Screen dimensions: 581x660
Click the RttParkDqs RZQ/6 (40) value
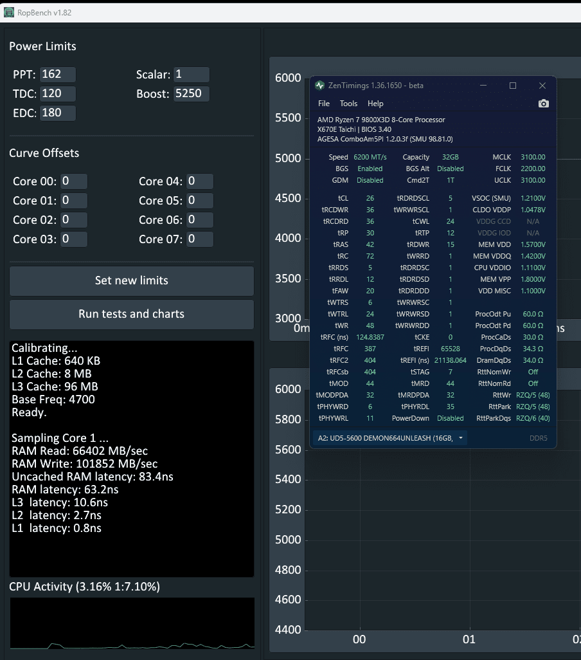pyautogui.click(x=533, y=418)
